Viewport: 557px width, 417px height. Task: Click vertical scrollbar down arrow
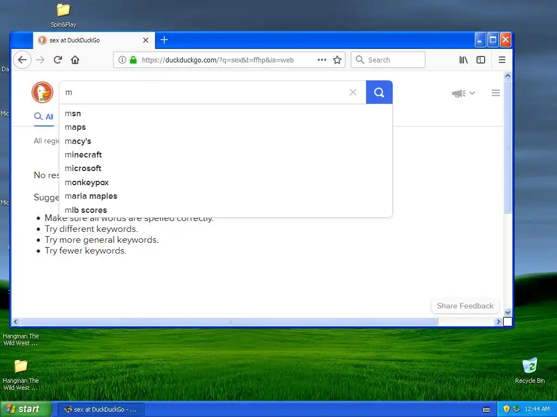pyautogui.click(x=508, y=312)
